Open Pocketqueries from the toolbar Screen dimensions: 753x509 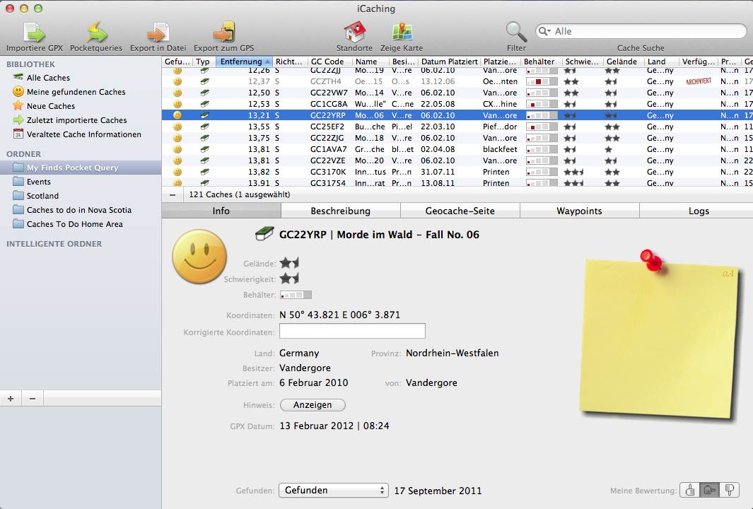pyautogui.click(x=96, y=33)
